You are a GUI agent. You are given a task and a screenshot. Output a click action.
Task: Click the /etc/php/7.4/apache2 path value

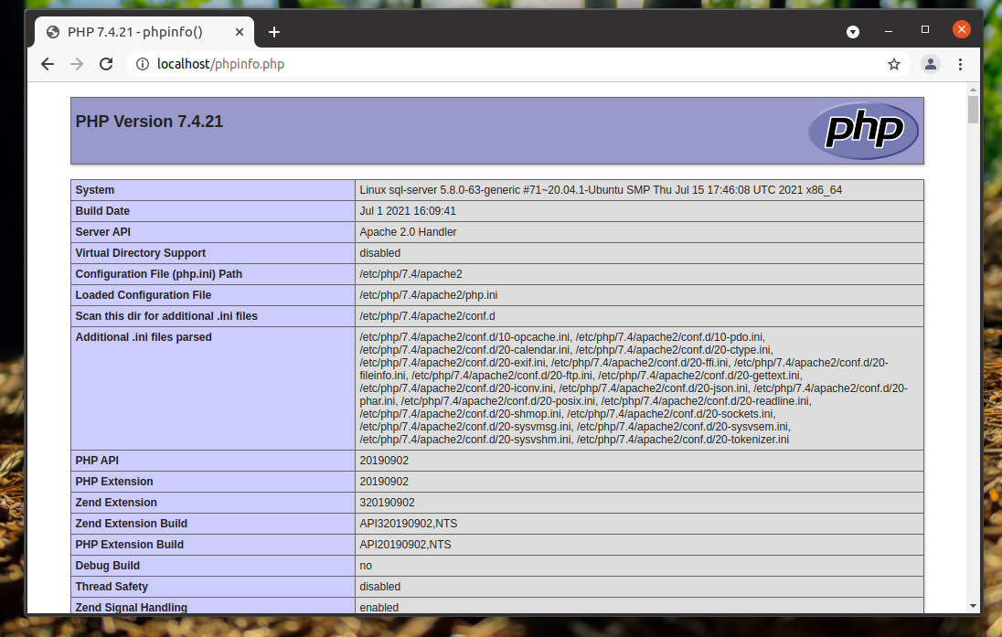point(410,274)
